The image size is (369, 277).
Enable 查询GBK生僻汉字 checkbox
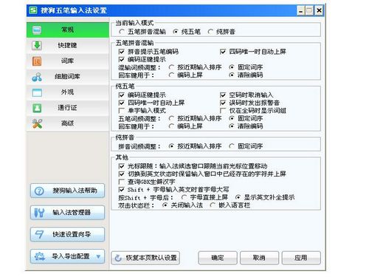click(x=121, y=182)
